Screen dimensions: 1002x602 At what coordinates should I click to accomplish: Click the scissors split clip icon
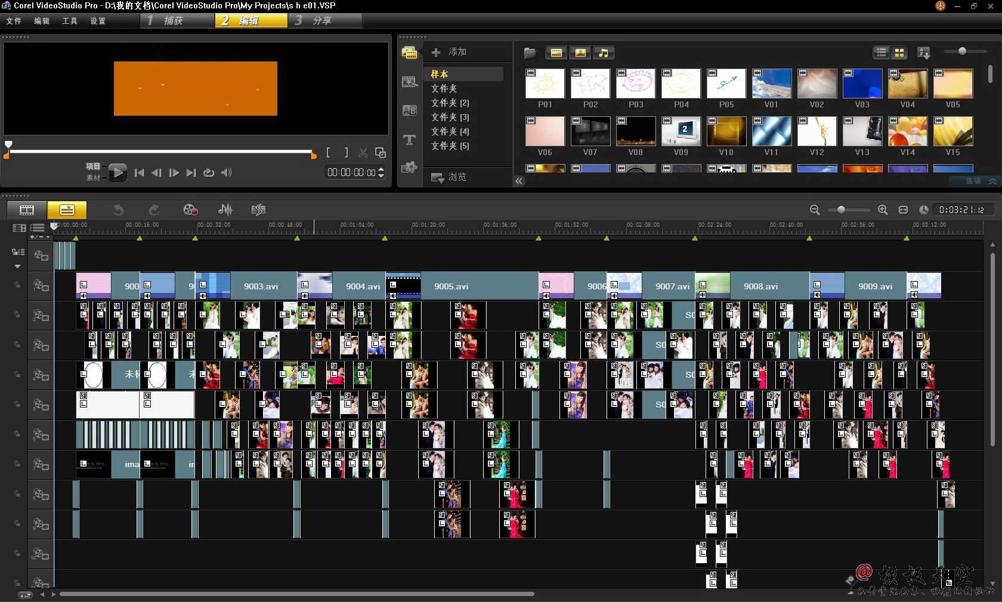(363, 153)
